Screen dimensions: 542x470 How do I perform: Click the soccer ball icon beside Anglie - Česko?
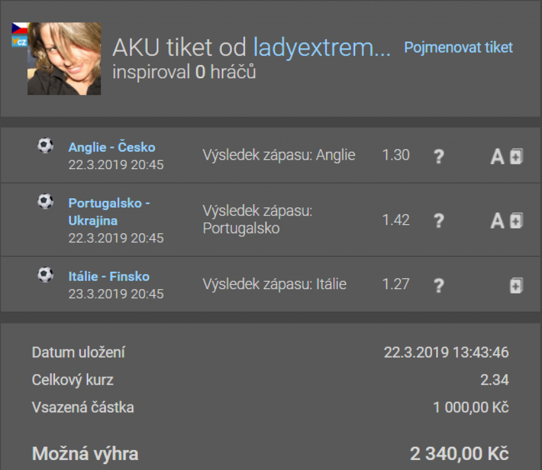pos(46,145)
